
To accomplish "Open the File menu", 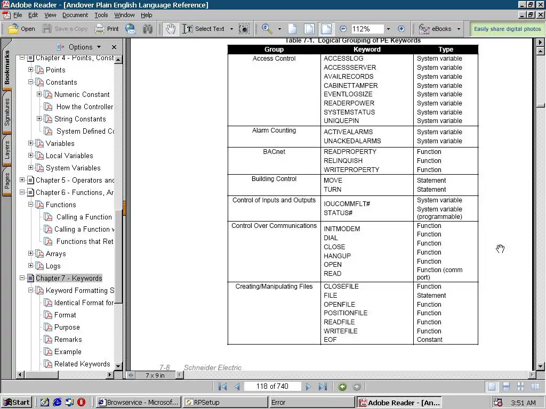I will tap(18, 15).
